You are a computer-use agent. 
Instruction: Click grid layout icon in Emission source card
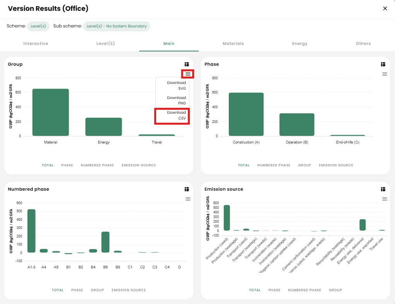pyautogui.click(x=383, y=189)
